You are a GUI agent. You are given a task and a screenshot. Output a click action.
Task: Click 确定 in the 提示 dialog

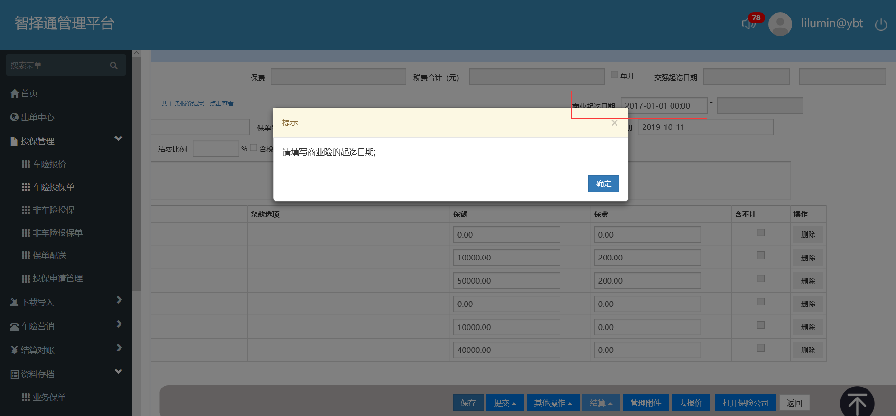click(604, 184)
